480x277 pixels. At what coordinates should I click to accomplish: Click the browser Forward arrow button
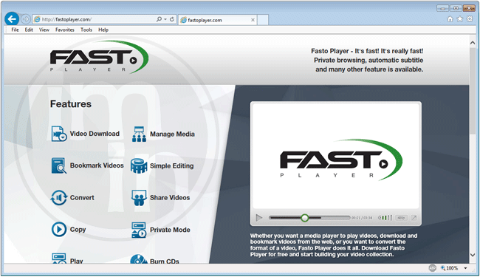tap(26, 19)
